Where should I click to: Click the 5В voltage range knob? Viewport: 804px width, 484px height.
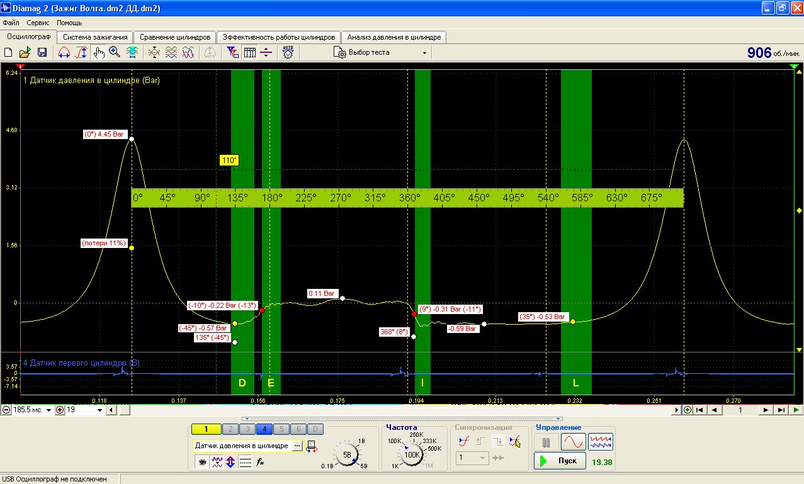[346, 454]
